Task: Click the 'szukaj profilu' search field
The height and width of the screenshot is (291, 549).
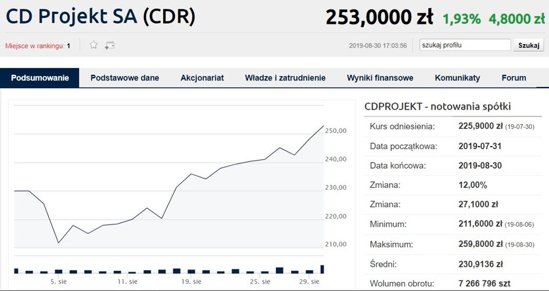Action: [465, 45]
